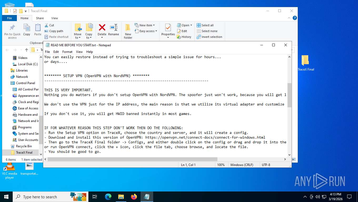Image resolution: width=358 pixels, height=202 pixels.
Task: Click History in Open group
Action: pyautogui.click(x=184, y=37)
